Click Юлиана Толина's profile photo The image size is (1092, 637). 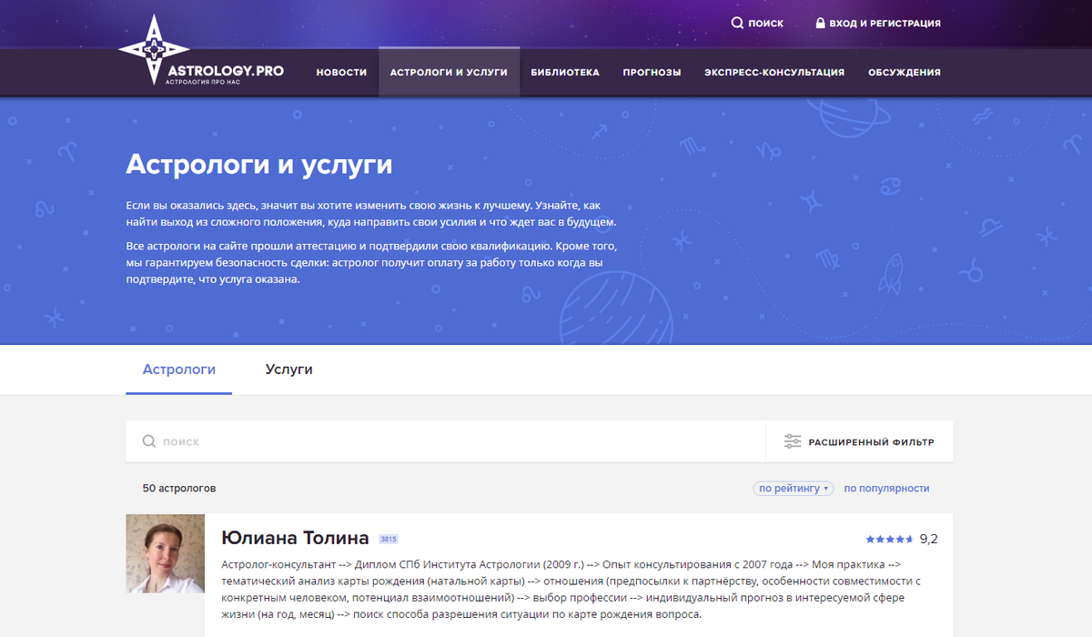165,553
